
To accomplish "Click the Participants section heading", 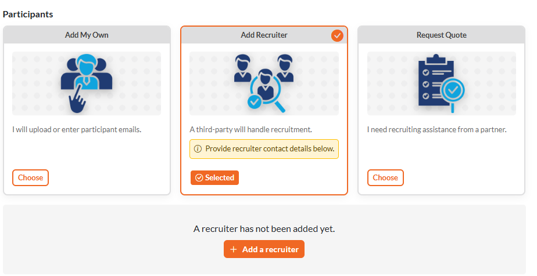I will [x=28, y=14].
